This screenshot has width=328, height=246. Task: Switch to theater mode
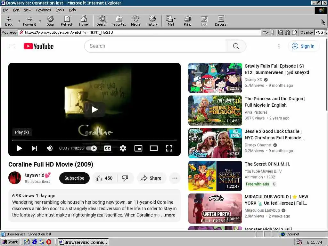(153, 148)
